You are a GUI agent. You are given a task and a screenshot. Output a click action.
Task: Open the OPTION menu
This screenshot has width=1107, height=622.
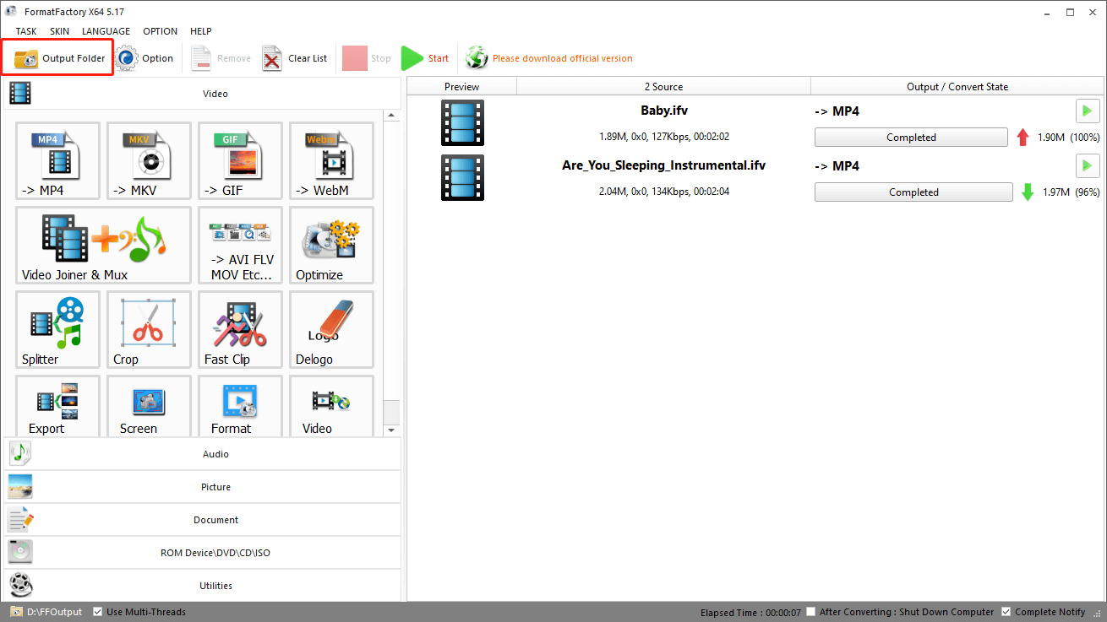coord(160,31)
